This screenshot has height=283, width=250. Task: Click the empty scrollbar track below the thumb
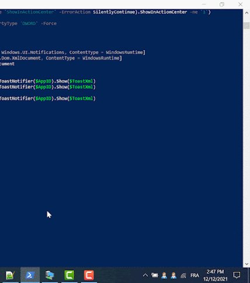[x=246, y=145]
